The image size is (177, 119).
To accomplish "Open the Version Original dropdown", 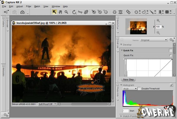I will (x=154, y=40).
